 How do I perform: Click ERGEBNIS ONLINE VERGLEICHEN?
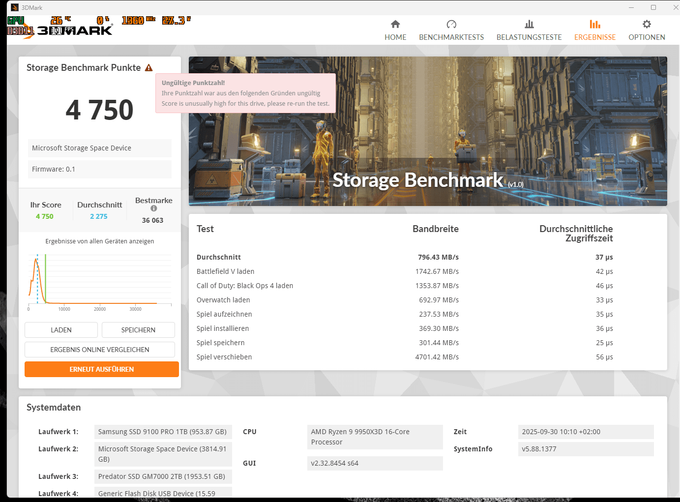(x=100, y=350)
